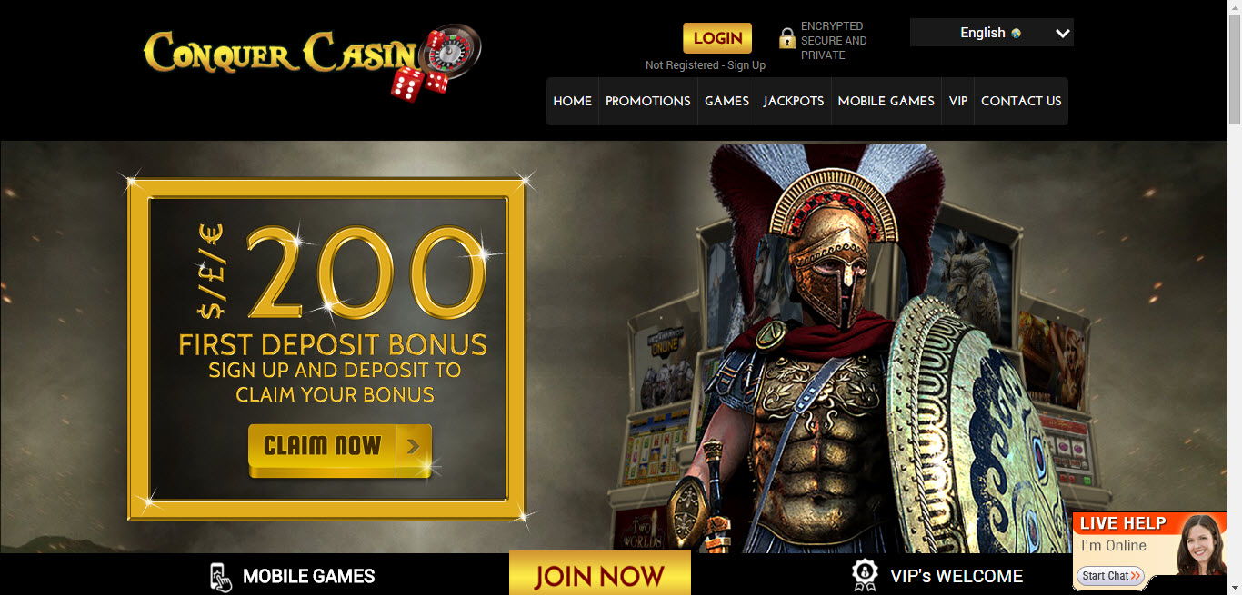Click the page vertical scrollbar

click(x=1235, y=297)
